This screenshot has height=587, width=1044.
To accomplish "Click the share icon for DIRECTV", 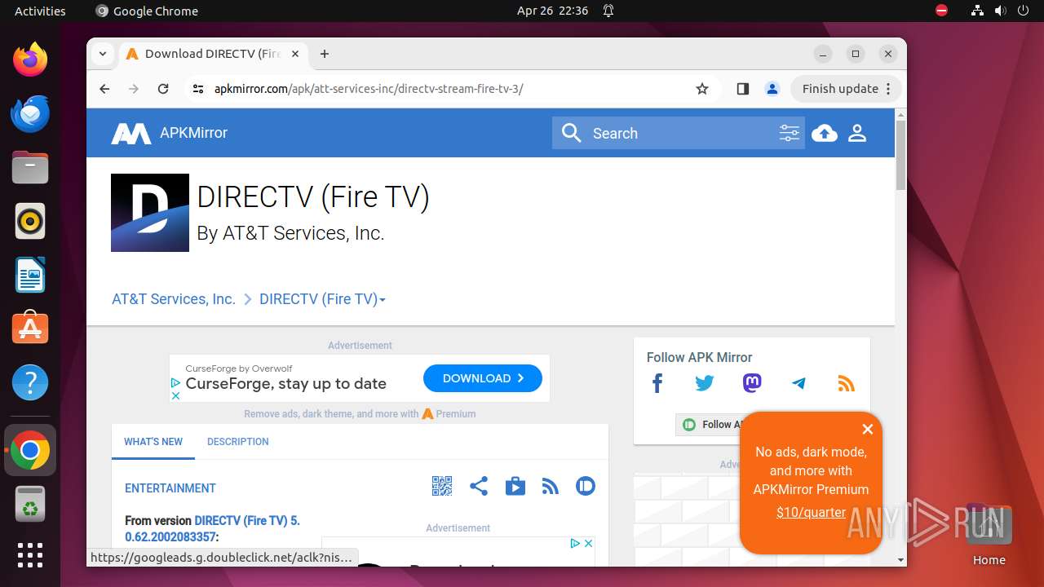I will [479, 487].
